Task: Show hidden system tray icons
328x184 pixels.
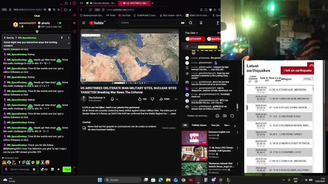Action: 284,180
